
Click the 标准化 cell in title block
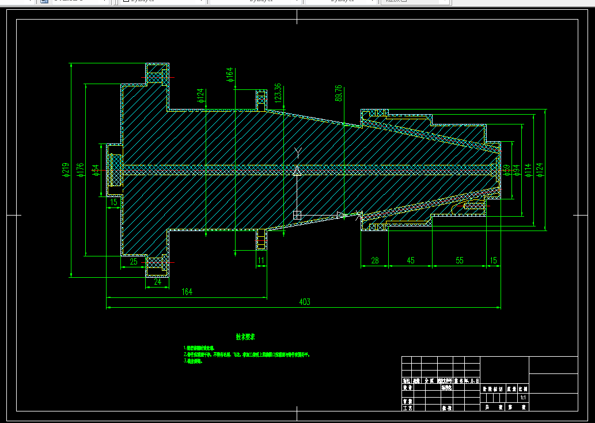(446, 388)
